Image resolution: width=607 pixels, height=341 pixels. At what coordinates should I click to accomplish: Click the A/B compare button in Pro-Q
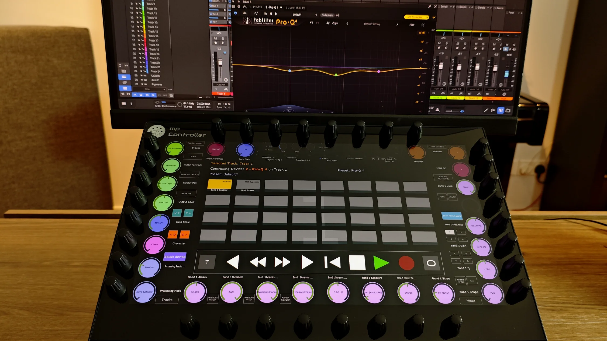point(328,23)
